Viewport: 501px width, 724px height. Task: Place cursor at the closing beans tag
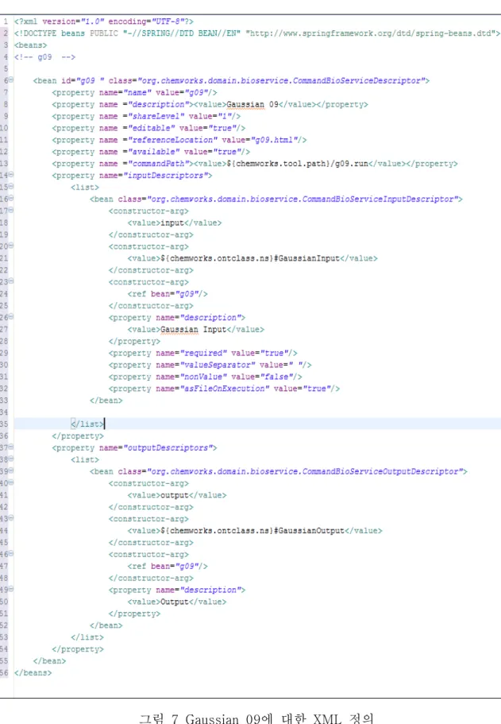[x=33, y=673]
